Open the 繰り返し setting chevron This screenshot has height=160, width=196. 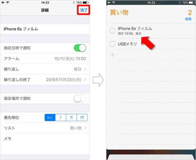pos(85,69)
